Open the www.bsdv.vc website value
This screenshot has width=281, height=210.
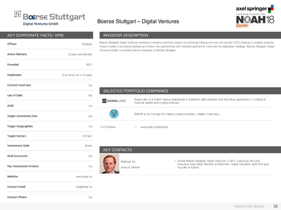tap(84, 177)
